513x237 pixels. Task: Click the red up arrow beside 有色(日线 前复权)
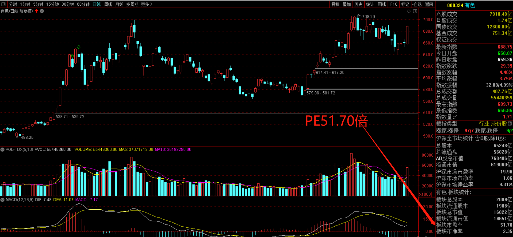pos(37,11)
